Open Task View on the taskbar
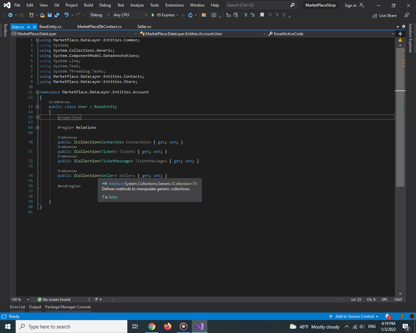 pos(135,326)
